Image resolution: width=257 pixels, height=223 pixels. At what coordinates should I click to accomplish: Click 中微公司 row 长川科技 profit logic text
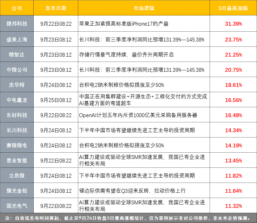pos(141,70)
